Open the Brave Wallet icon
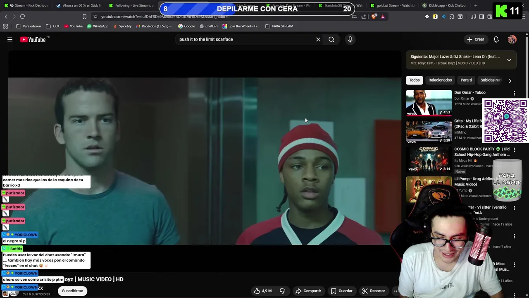The height and width of the screenshot is (298, 529). [x=490, y=17]
